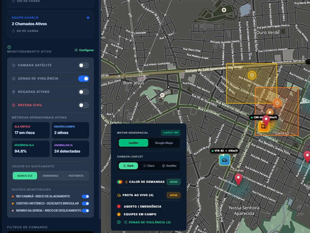Image resolution: width=310 pixels, height=233 pixels.
Task: Toggle Morro da Sereia deslizamento region
Action: (x=85, y=211)
